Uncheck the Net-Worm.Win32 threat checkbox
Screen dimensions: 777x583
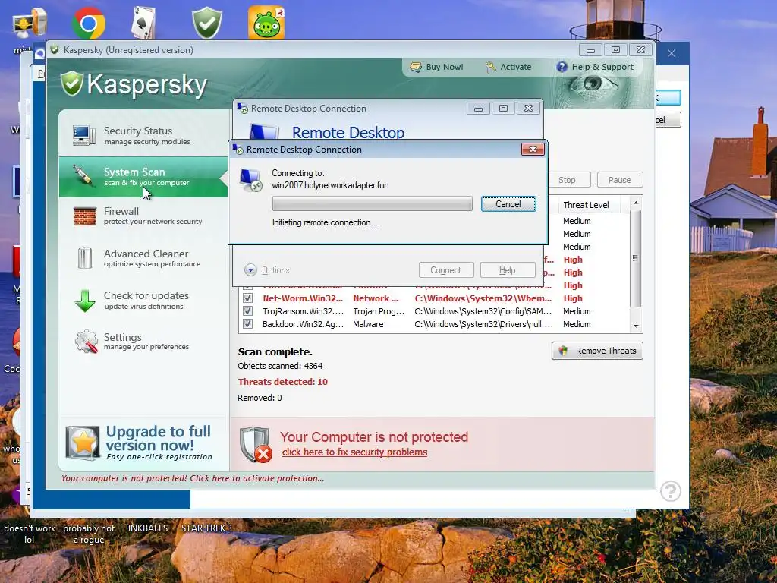(248, 298)
